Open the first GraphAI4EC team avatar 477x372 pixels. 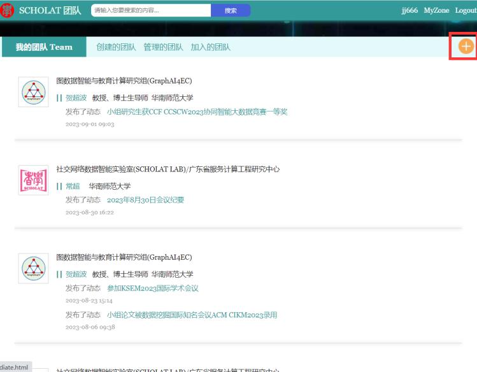tap(33, 93)
